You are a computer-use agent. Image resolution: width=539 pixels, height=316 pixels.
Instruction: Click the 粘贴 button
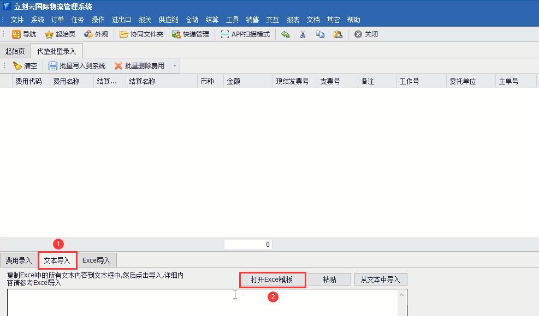coord(330,279)
